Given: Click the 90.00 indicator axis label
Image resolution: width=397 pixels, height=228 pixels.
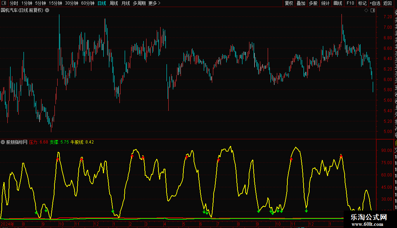Looking at the screenshot, I should pyautogui.click(x=386, y=150).
